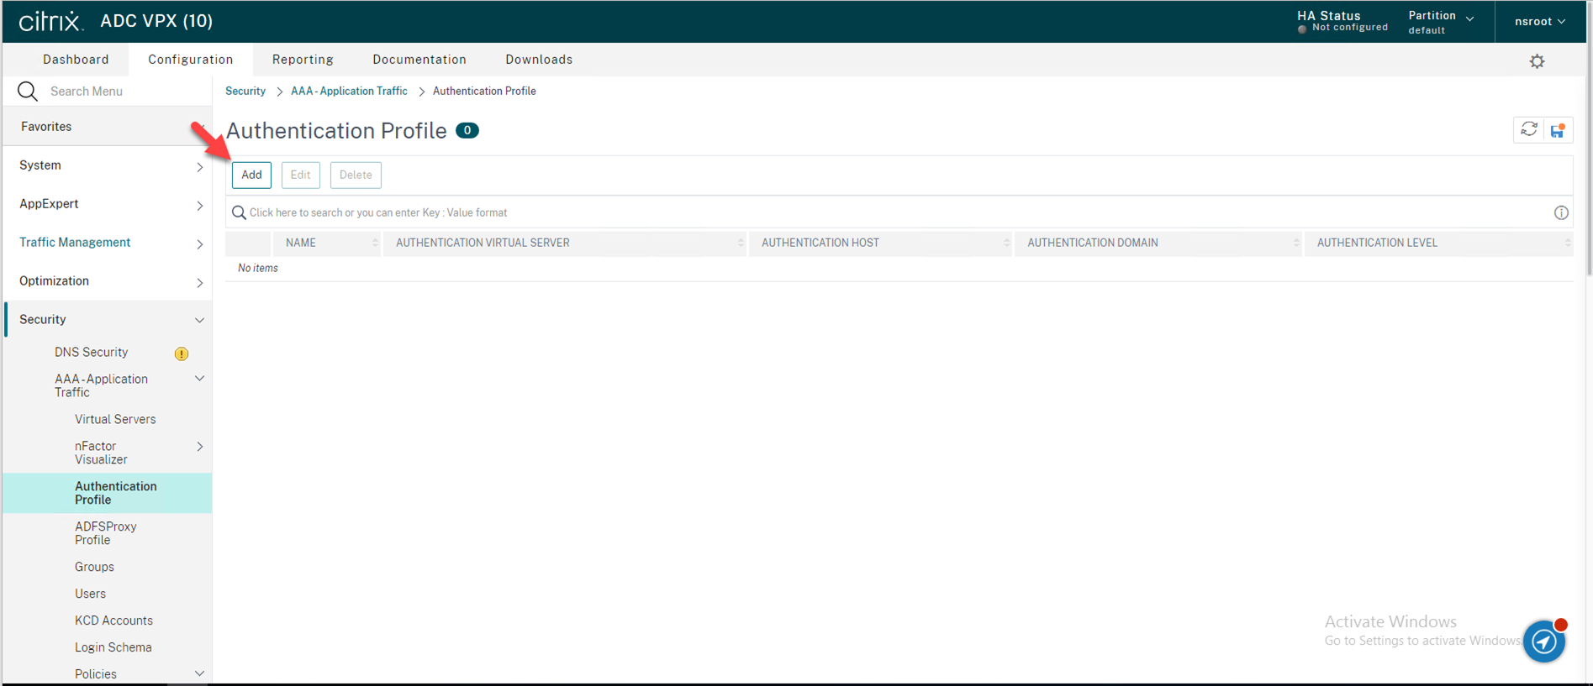Image resolution: width=1593 pixels, height=686 pixels.
Task: Click the info icon beside the search filter
Action: click(x=1561, y=212)
